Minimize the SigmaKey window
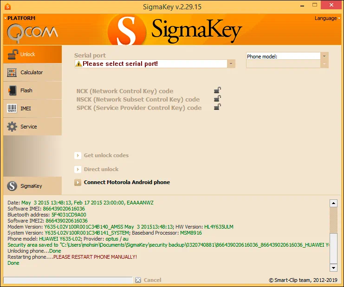344x287 pixels. click(x=302, y=5)
